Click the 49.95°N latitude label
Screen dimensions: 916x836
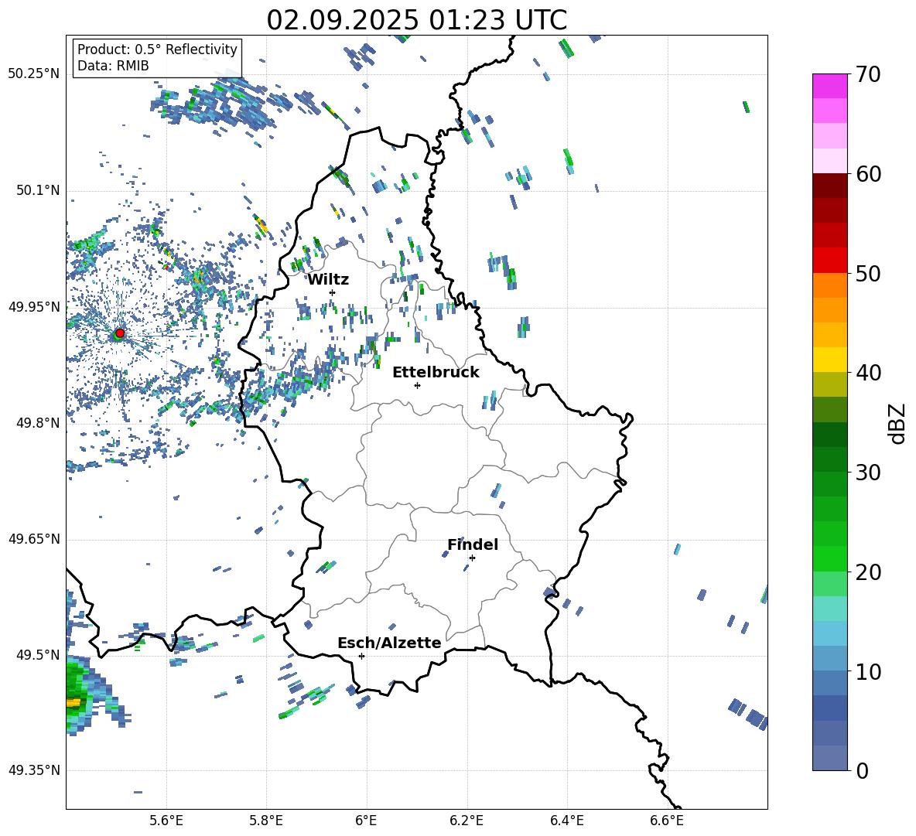pos(34,306)
